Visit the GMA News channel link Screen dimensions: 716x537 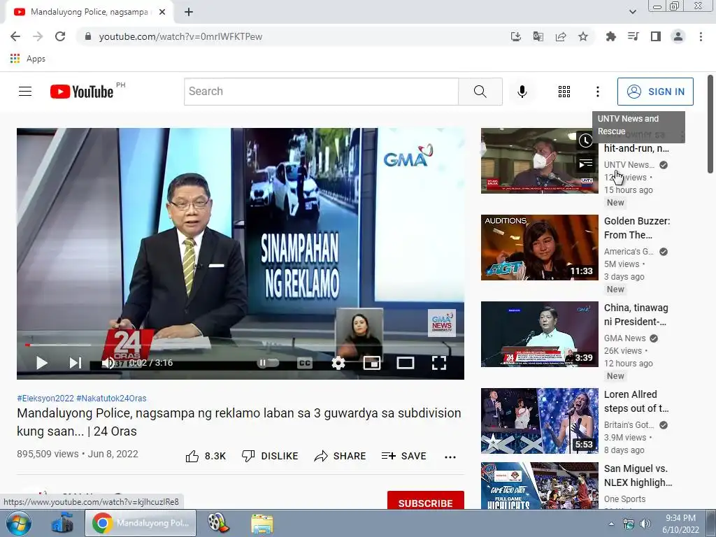coord(624,338)
